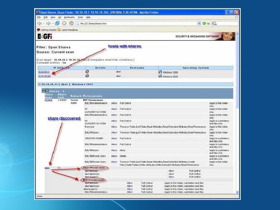Click the Latest Headlines bookmark label

pyautogui.click(x=70, y=30)
